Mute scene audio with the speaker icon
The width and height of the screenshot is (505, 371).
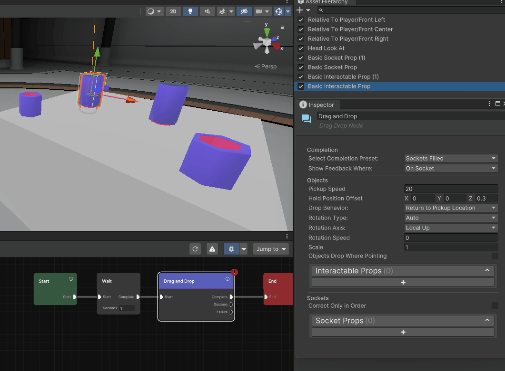coord(207,11)
